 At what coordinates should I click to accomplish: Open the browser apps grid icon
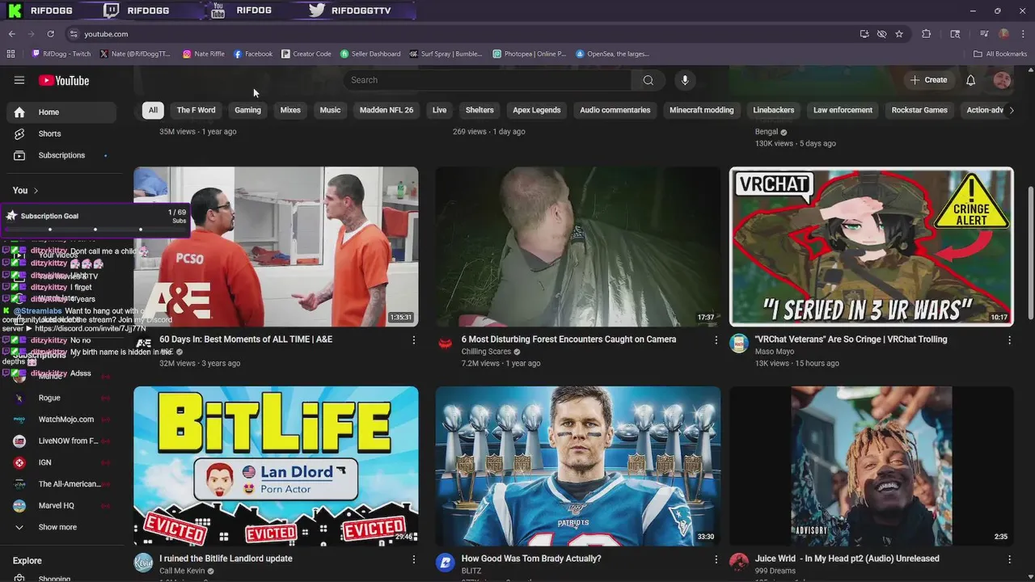tap(11, 54)
